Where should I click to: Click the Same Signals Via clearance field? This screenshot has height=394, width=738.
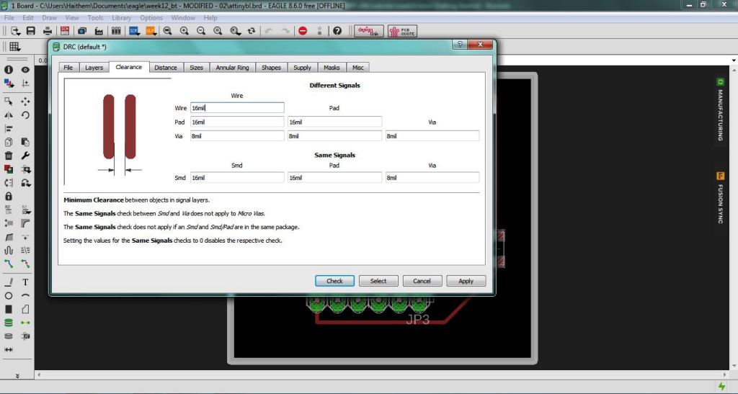pos(432,178)
